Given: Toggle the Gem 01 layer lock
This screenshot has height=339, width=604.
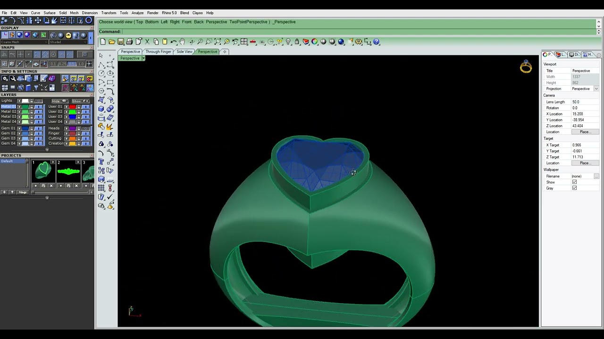Looking at the screenshot, I should (31, 128).
